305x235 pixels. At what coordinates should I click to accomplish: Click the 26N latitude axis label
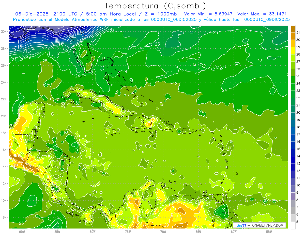tap(4, 65)
